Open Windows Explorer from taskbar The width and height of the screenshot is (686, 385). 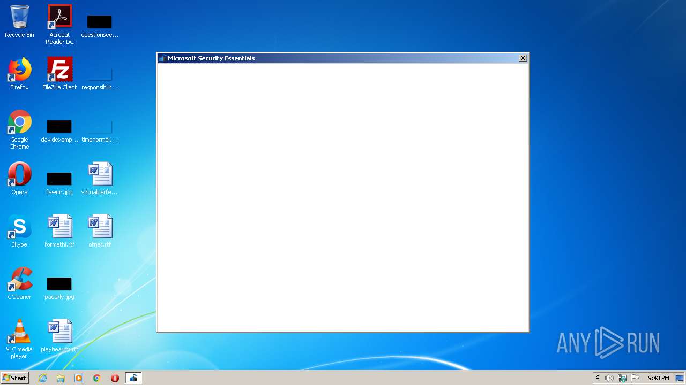[61, 378]
